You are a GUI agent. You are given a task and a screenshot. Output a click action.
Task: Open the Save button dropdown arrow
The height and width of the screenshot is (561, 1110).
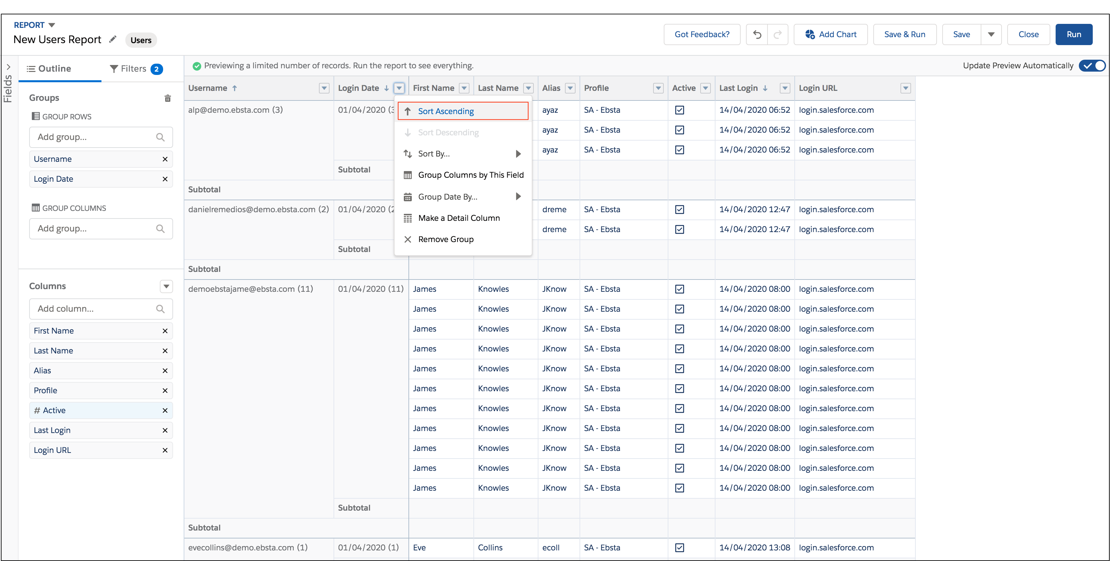(991, 34)
